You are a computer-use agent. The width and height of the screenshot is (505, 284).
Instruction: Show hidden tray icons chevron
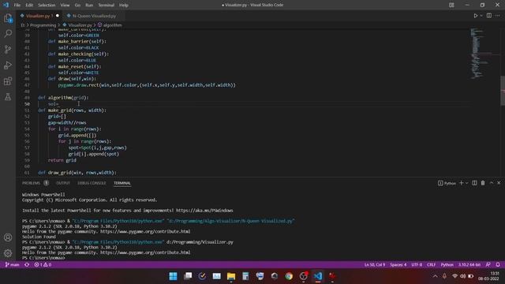coord(435,276)
